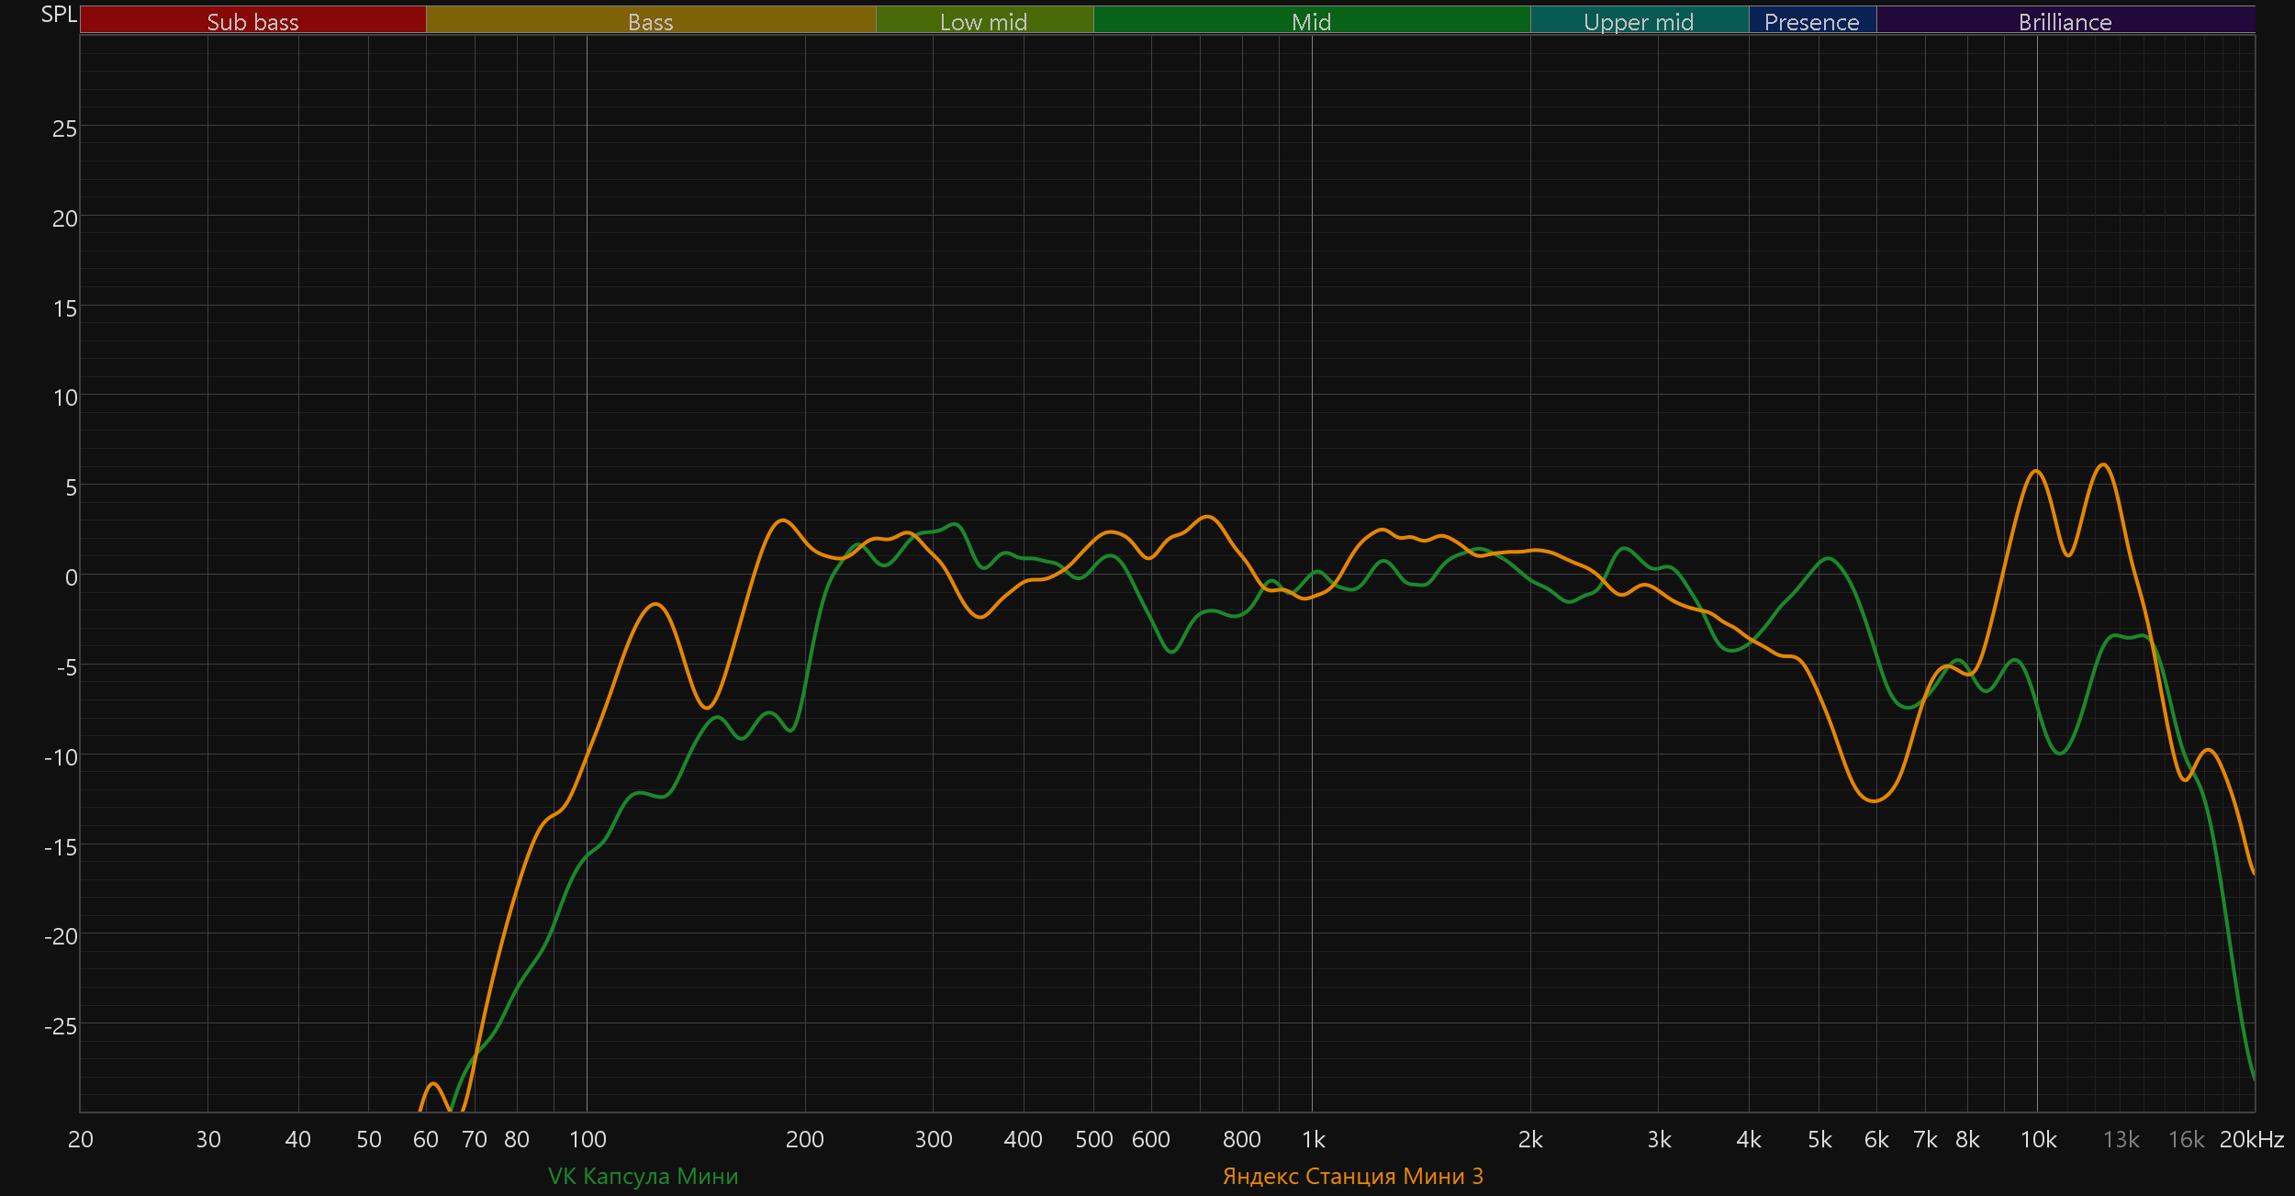This screenshot has height=1196, width=2295.
Task: Click the Brilliance band header
Action: point(2065,21)
